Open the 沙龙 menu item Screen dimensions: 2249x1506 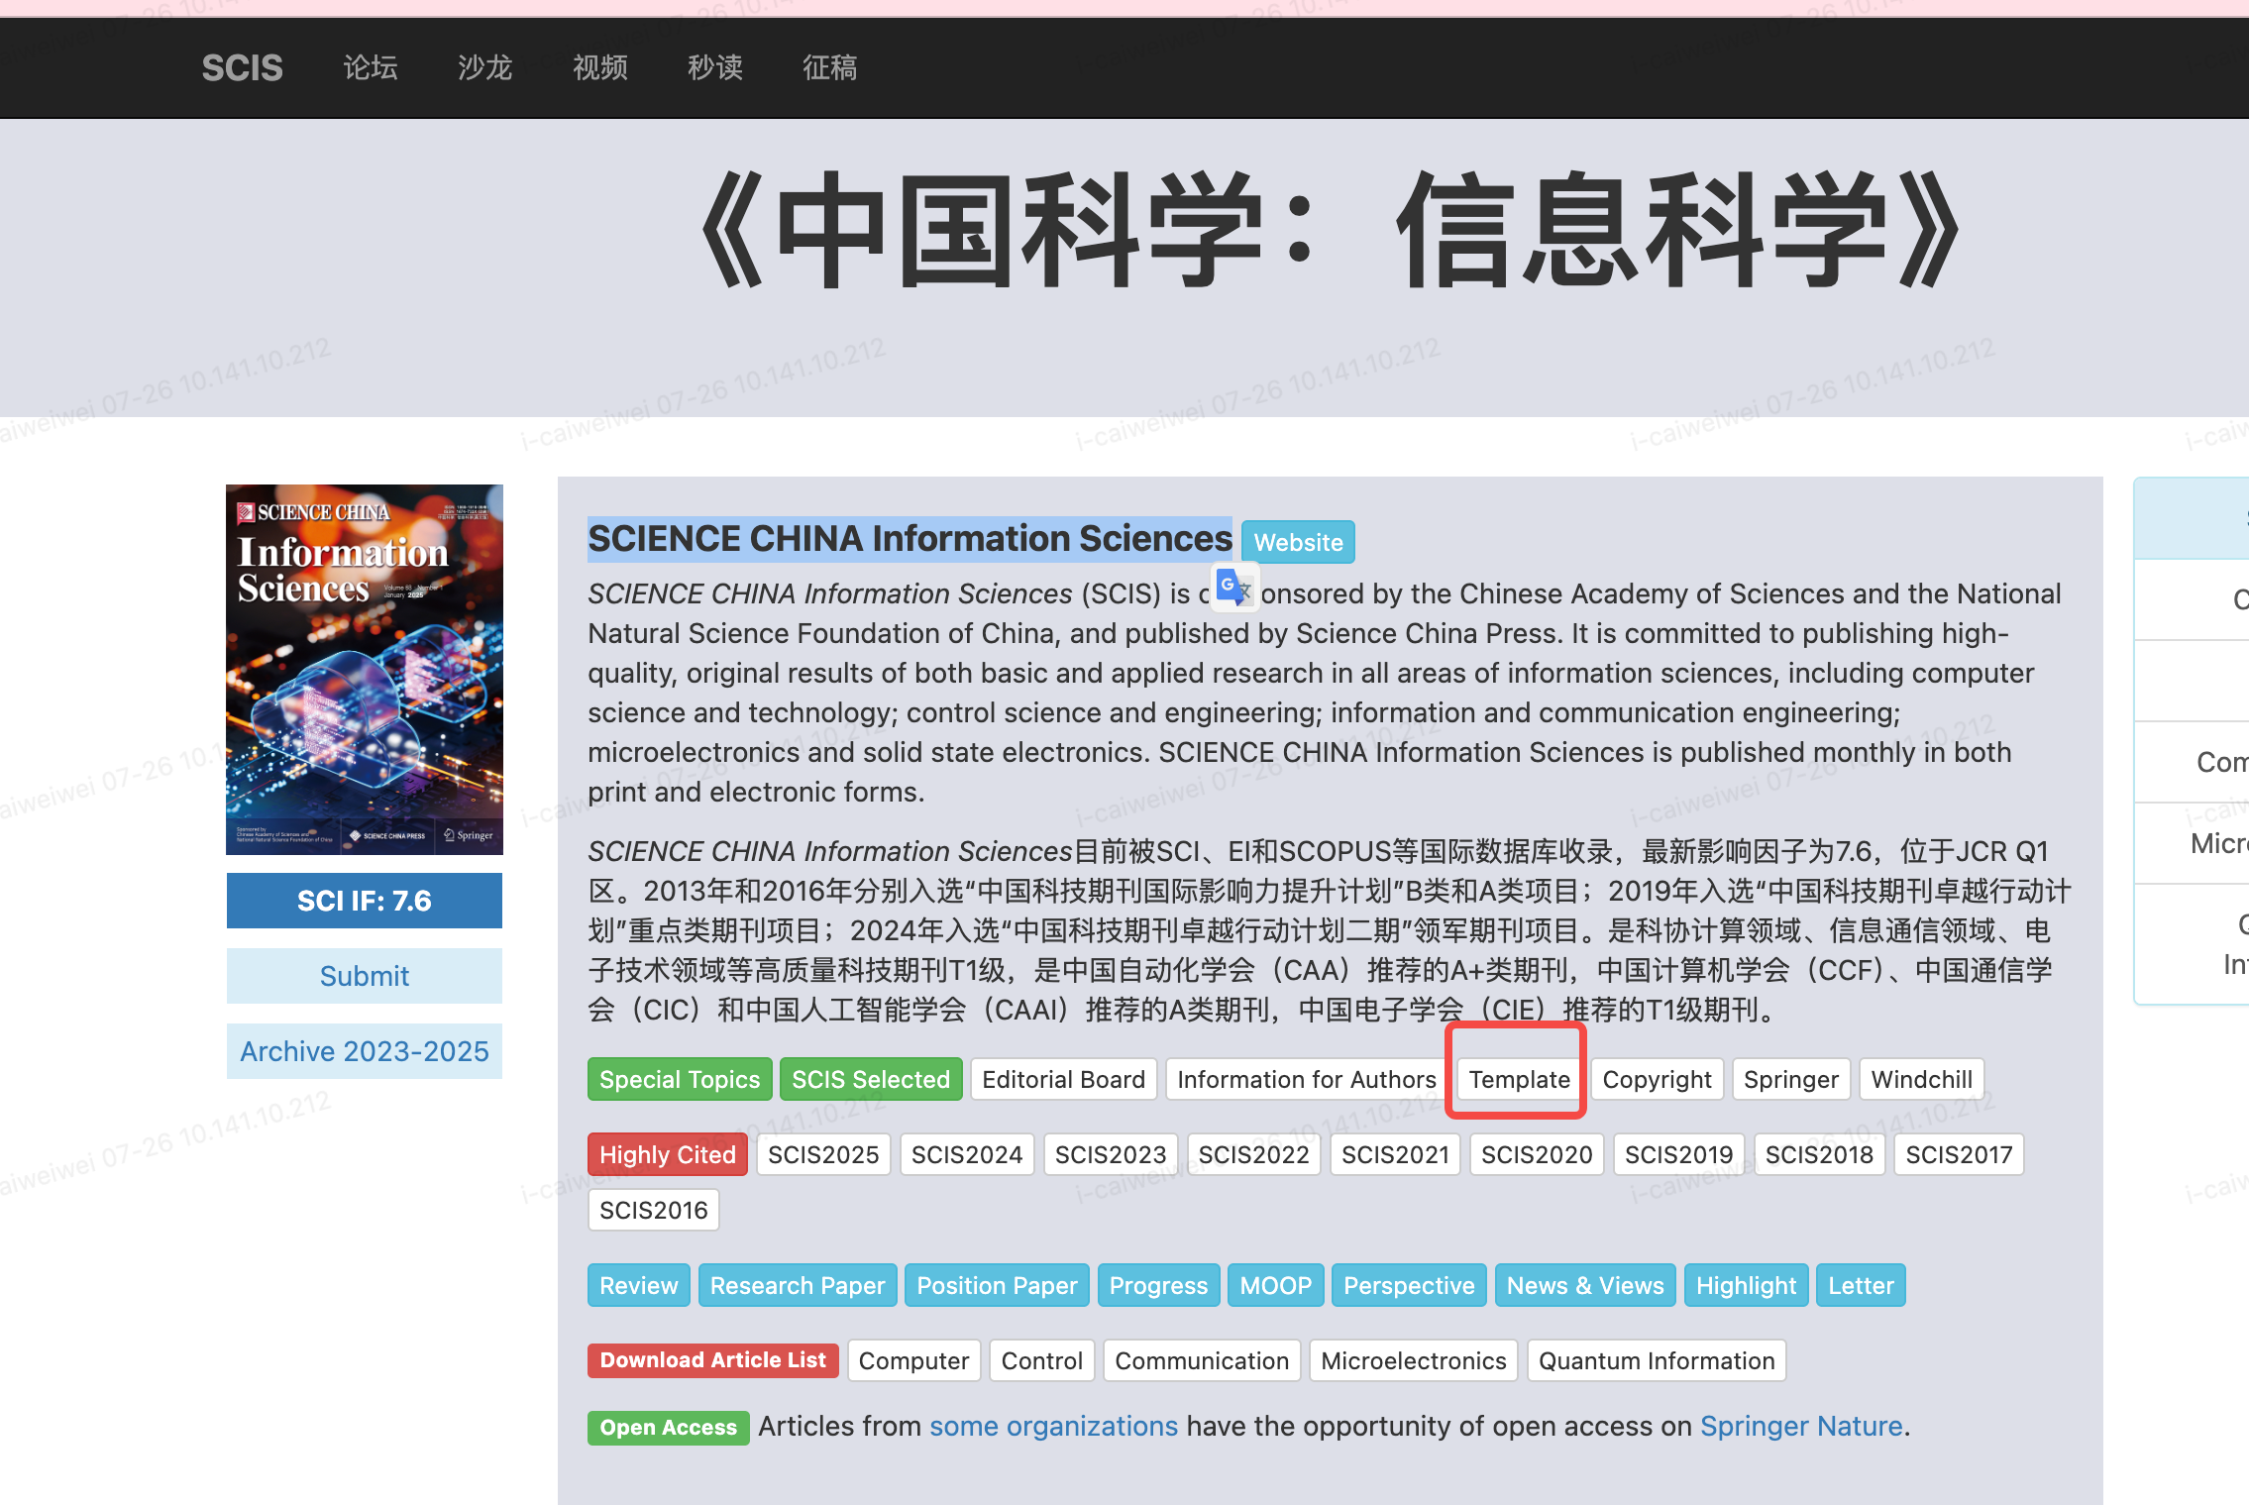click(x=484, y=67)
